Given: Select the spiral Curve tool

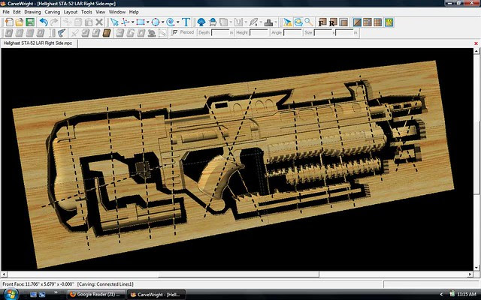Looking at the screenshot, I should tap(171, 22).
